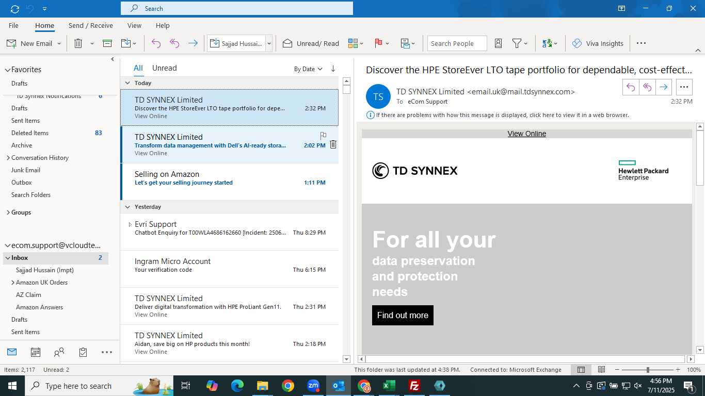Open the Tasks clipboard icon
The width and height of the screenshot is (705, 396).
pyautogui.click(x=83, y=352)
